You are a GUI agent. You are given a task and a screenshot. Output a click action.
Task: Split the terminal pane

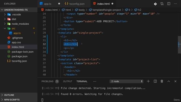[x=155, y=81]
